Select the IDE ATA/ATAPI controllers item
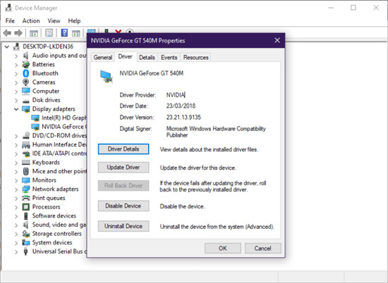The width and height of the screenshot is (388, 283). (x=59, y=153)
